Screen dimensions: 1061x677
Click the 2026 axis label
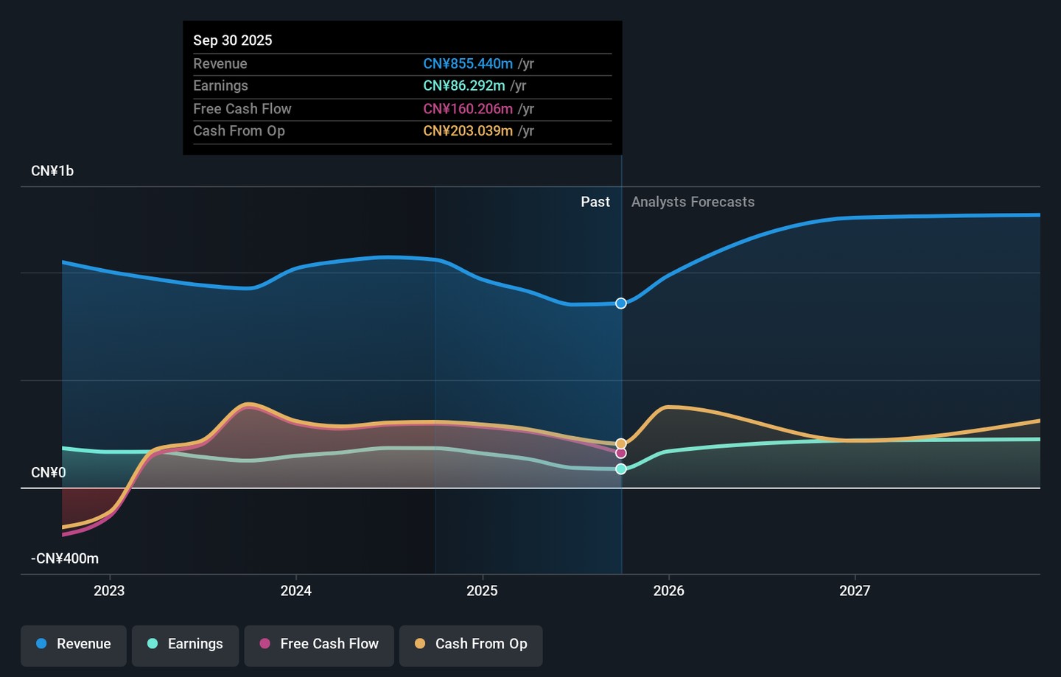tap(669, 591)
